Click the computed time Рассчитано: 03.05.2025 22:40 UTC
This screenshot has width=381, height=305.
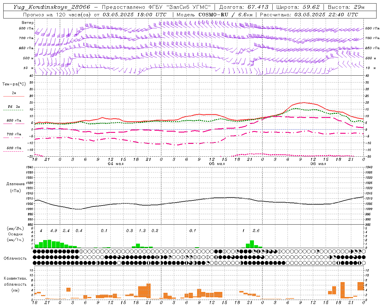[309, 15]
